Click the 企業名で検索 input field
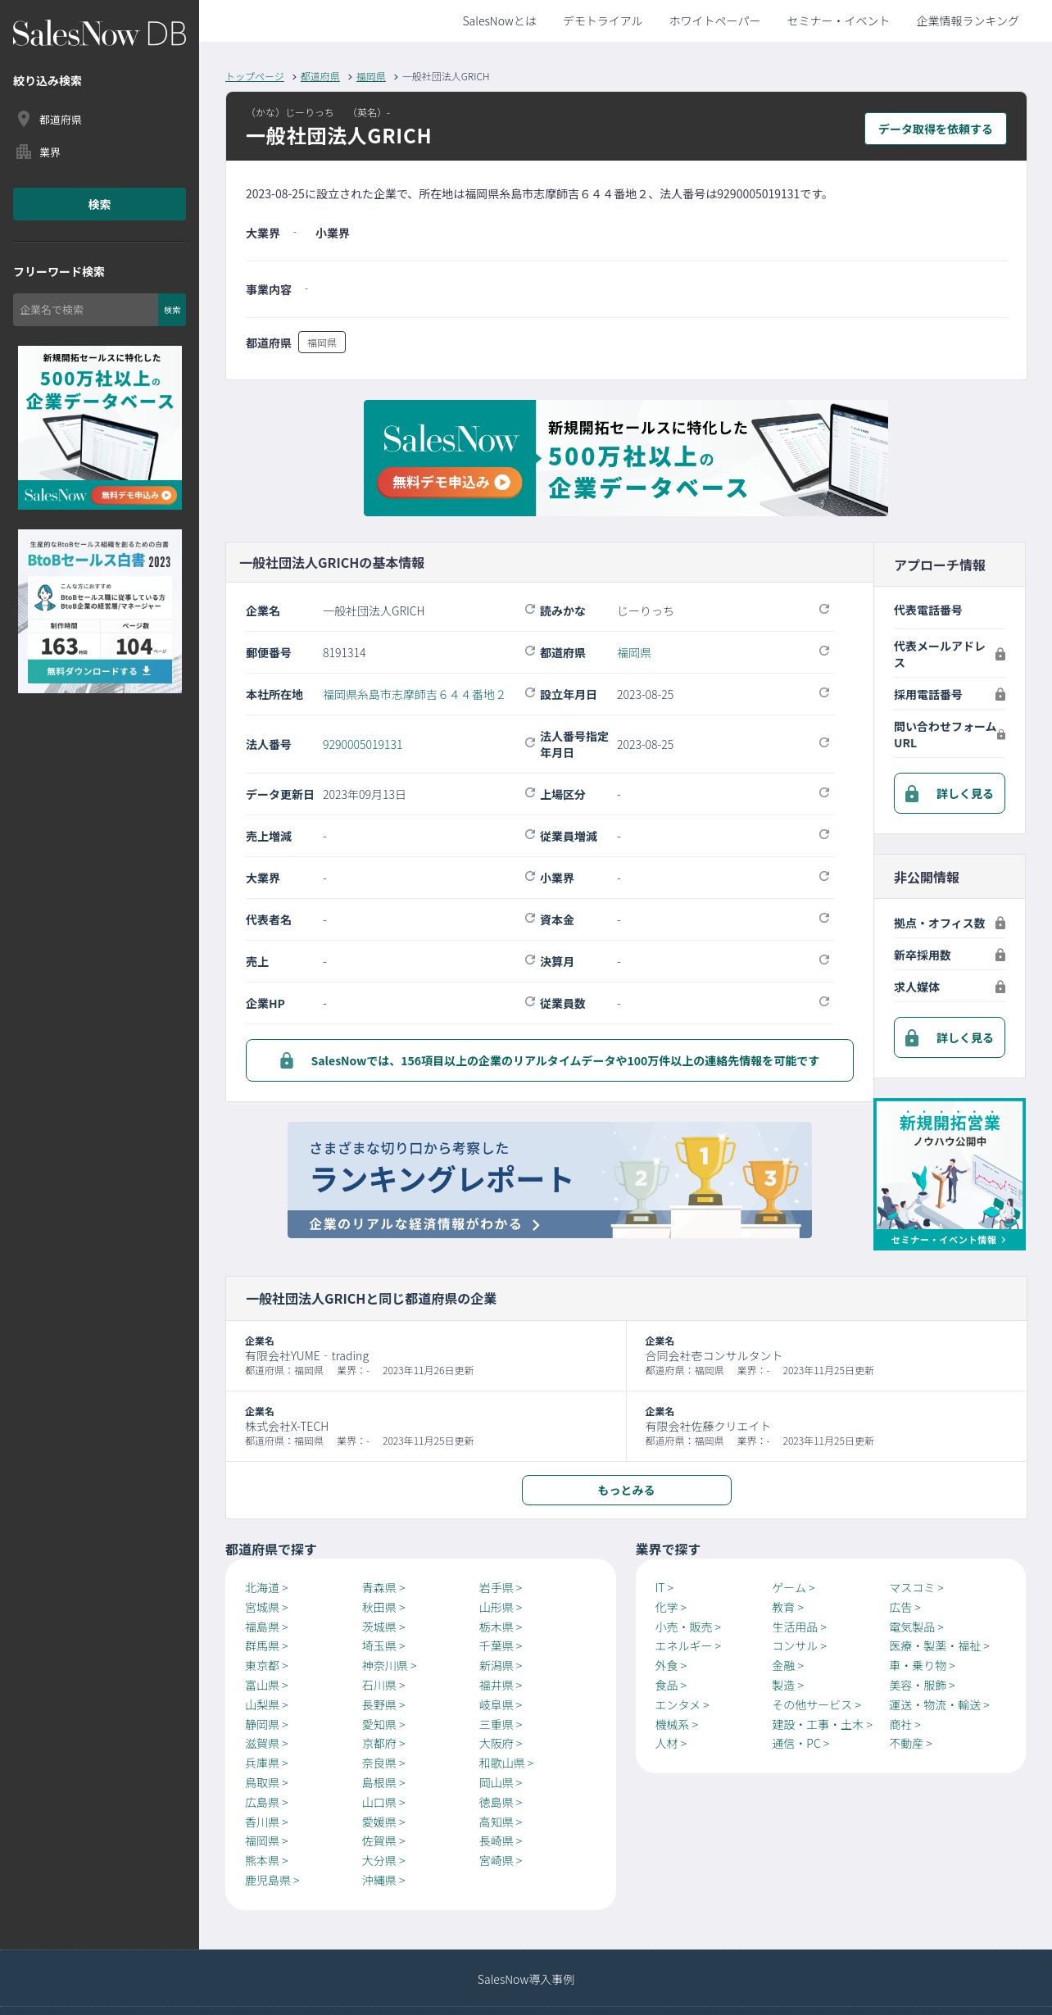This screenshot has height=2015, width=1052. coord(85,310)
